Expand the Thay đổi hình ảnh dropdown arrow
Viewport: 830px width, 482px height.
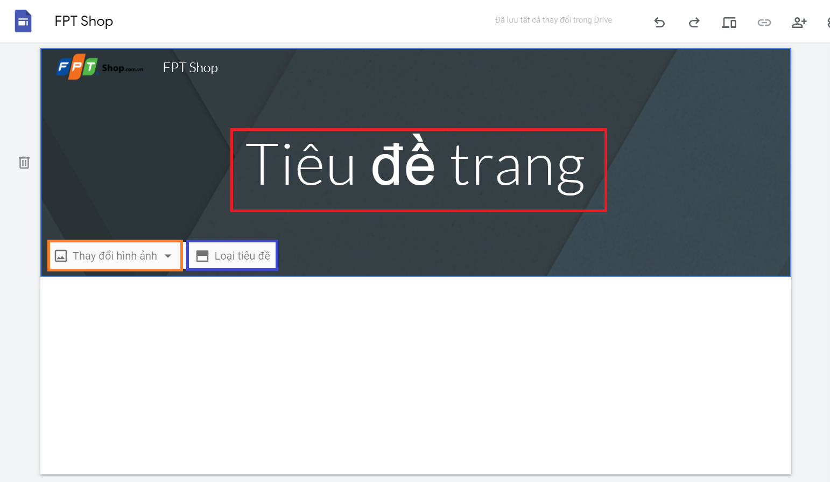click(x=167, y=255)
